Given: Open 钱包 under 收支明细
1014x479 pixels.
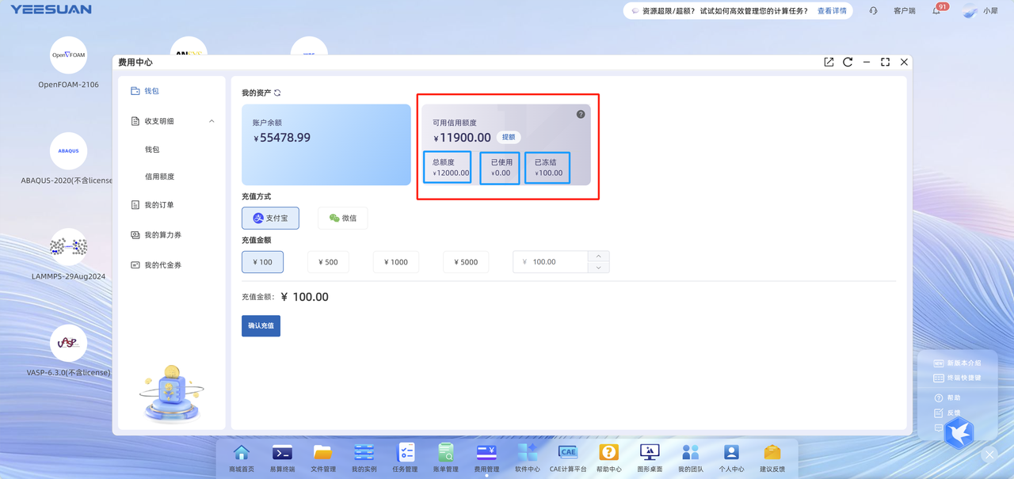Looking at the screenshot, I should [152, 149].
